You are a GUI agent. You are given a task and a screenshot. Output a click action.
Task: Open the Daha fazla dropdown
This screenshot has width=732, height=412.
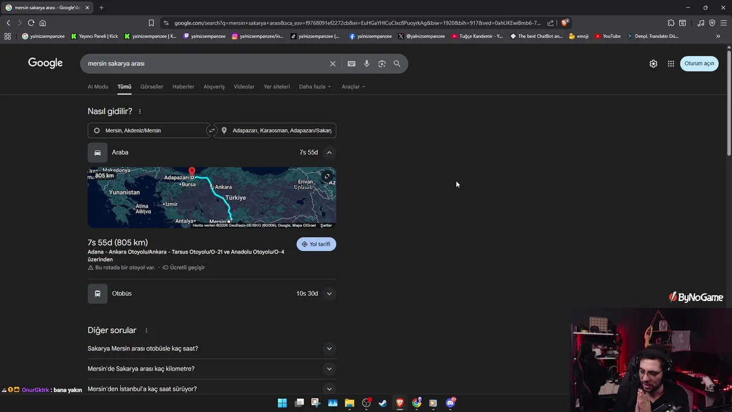point(315,86)
